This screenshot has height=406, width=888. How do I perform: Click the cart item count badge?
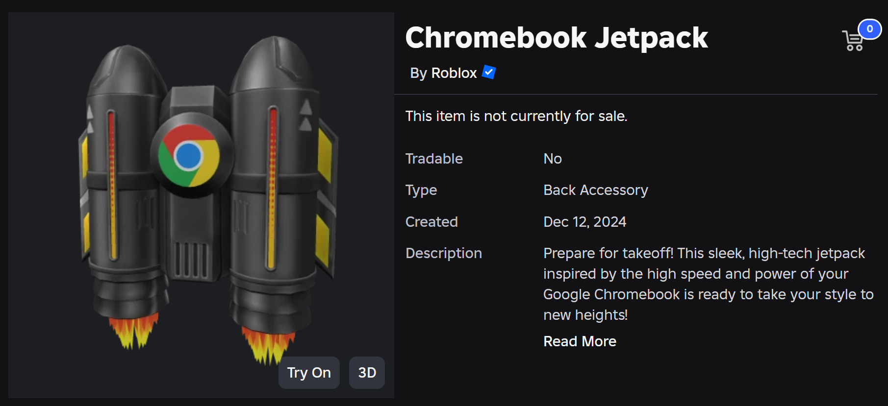[x=869, y=29]
